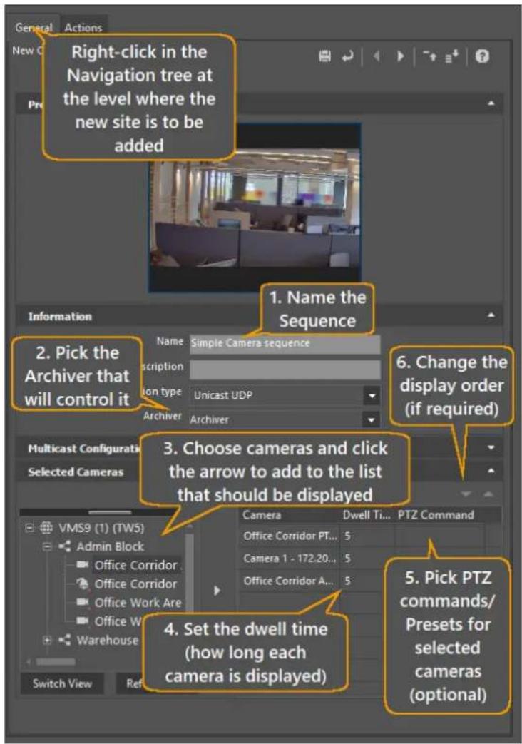Screen dimensions: 522x744
Task: Select the Admin Block site node
Action: 101,546
